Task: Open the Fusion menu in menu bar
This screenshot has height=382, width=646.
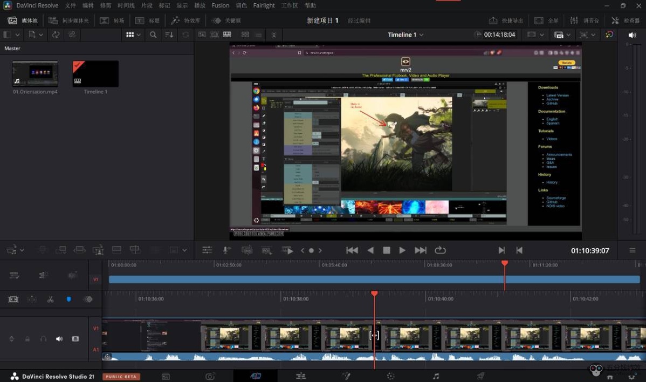Action: 221,5
